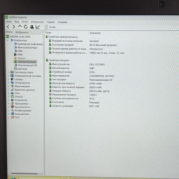Click the Операционная система Windows icon
The height and width of the screenshot is (179, 179).
pos(12,76)
